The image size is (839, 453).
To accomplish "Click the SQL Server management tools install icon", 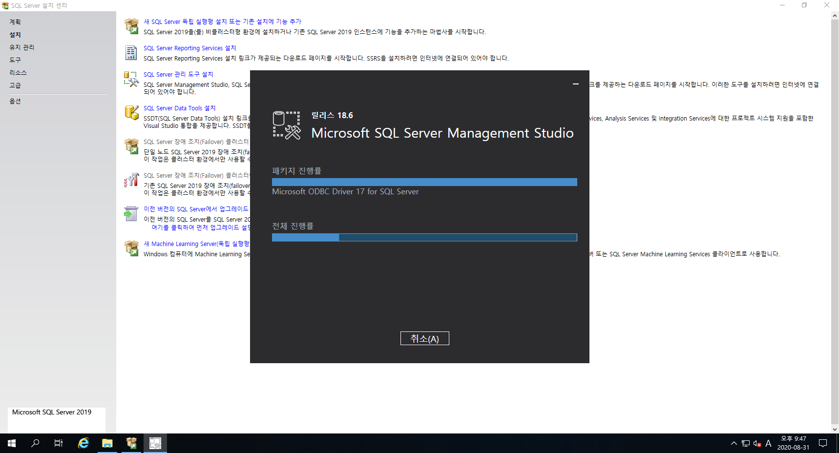I will point(131,79).
